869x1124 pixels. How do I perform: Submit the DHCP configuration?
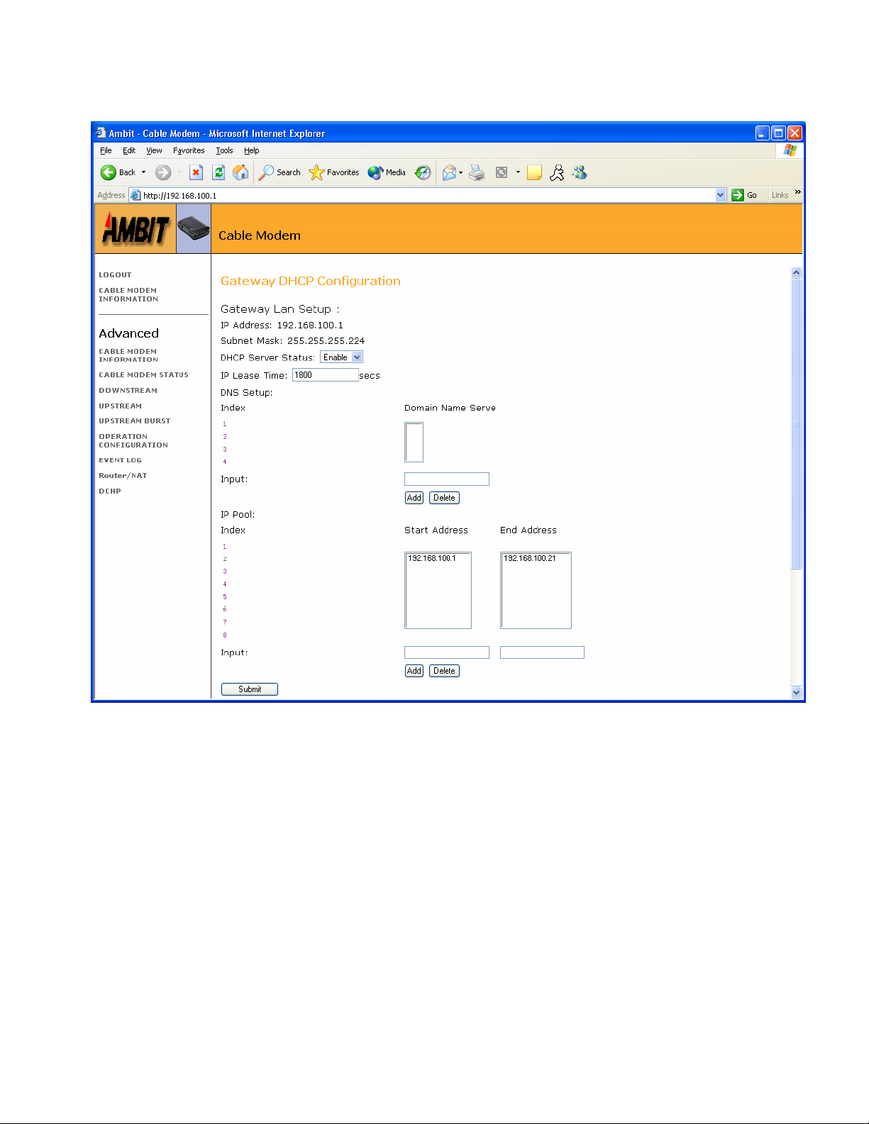click(250, 689)
